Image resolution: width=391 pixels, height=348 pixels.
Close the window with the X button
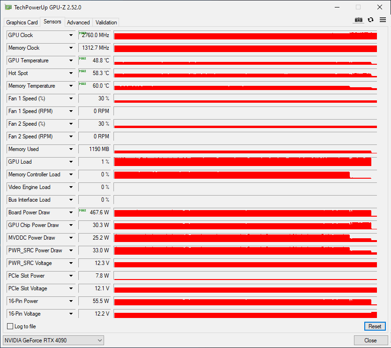[x=380, y=7]
